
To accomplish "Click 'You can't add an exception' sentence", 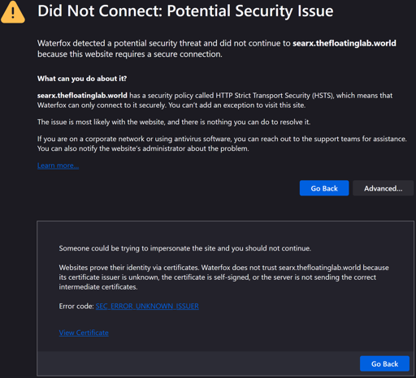I will [x=237, y=105].
